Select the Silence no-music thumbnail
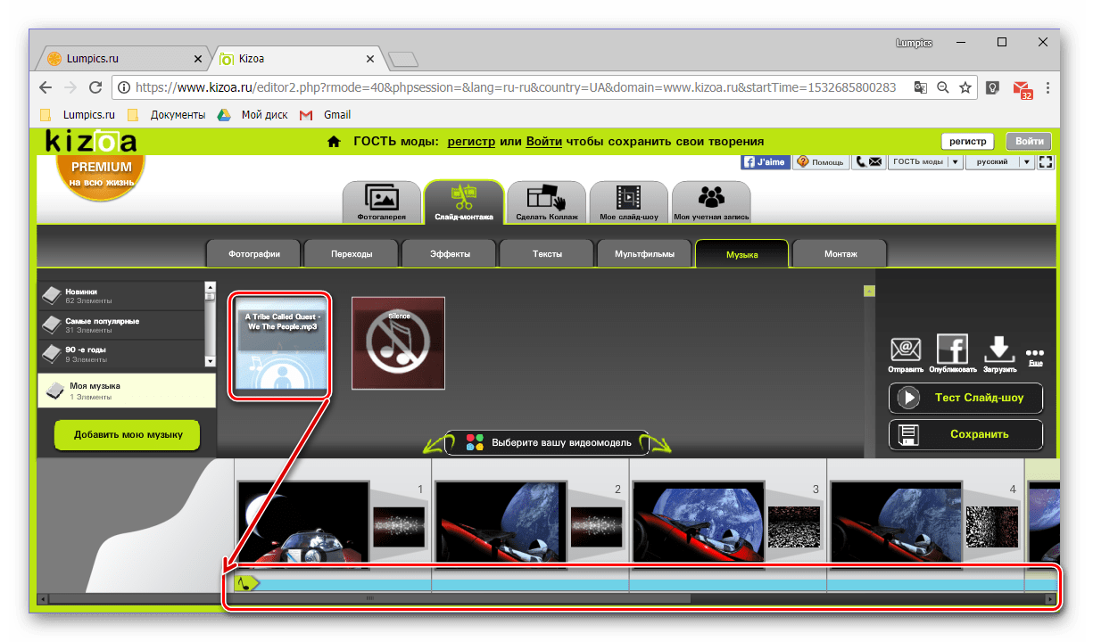The image size is (1093, 642). tap(398, 343)
